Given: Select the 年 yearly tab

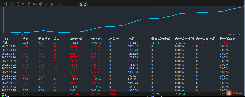Looking at the screenshot, I should click(35, 4).
